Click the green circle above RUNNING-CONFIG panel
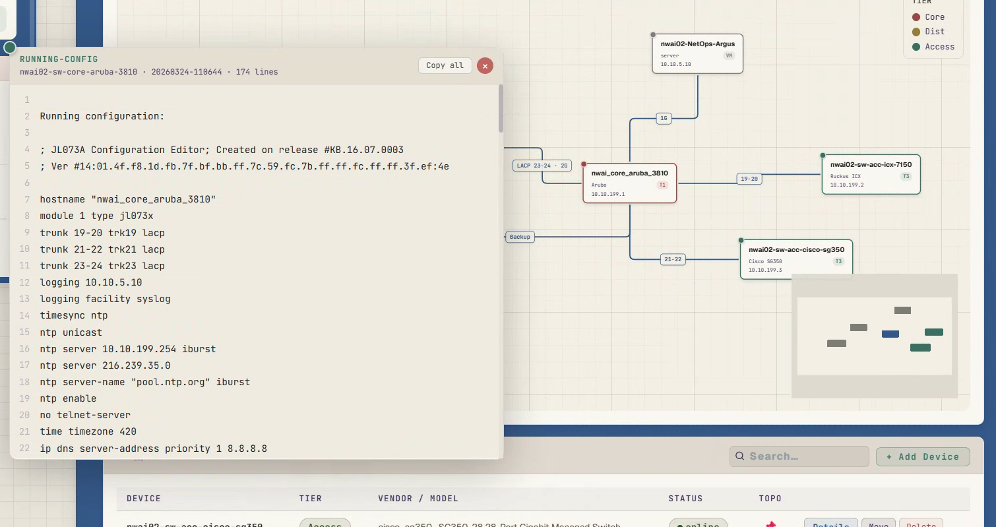Viewport: 996px width, 527px height. coord(10,47)
